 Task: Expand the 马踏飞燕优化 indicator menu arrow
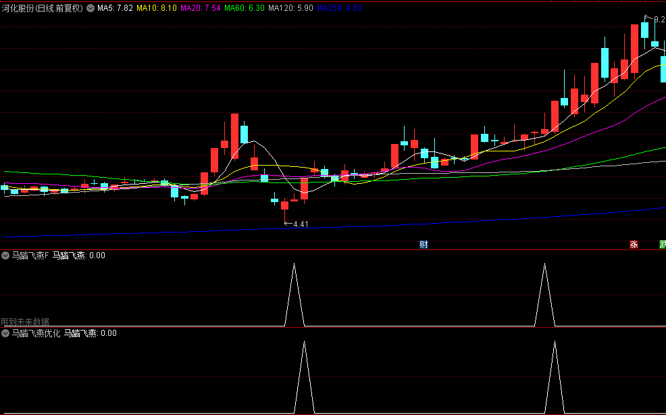click(5, 333)
